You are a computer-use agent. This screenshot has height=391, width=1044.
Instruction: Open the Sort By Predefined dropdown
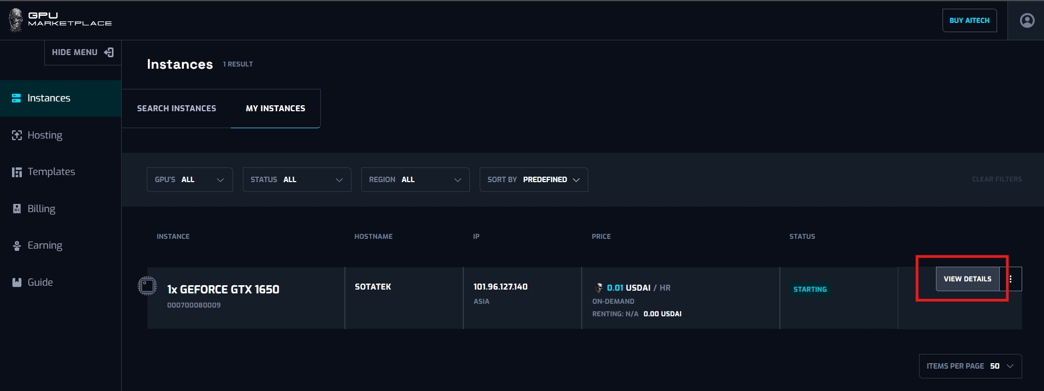click(533, 180)
